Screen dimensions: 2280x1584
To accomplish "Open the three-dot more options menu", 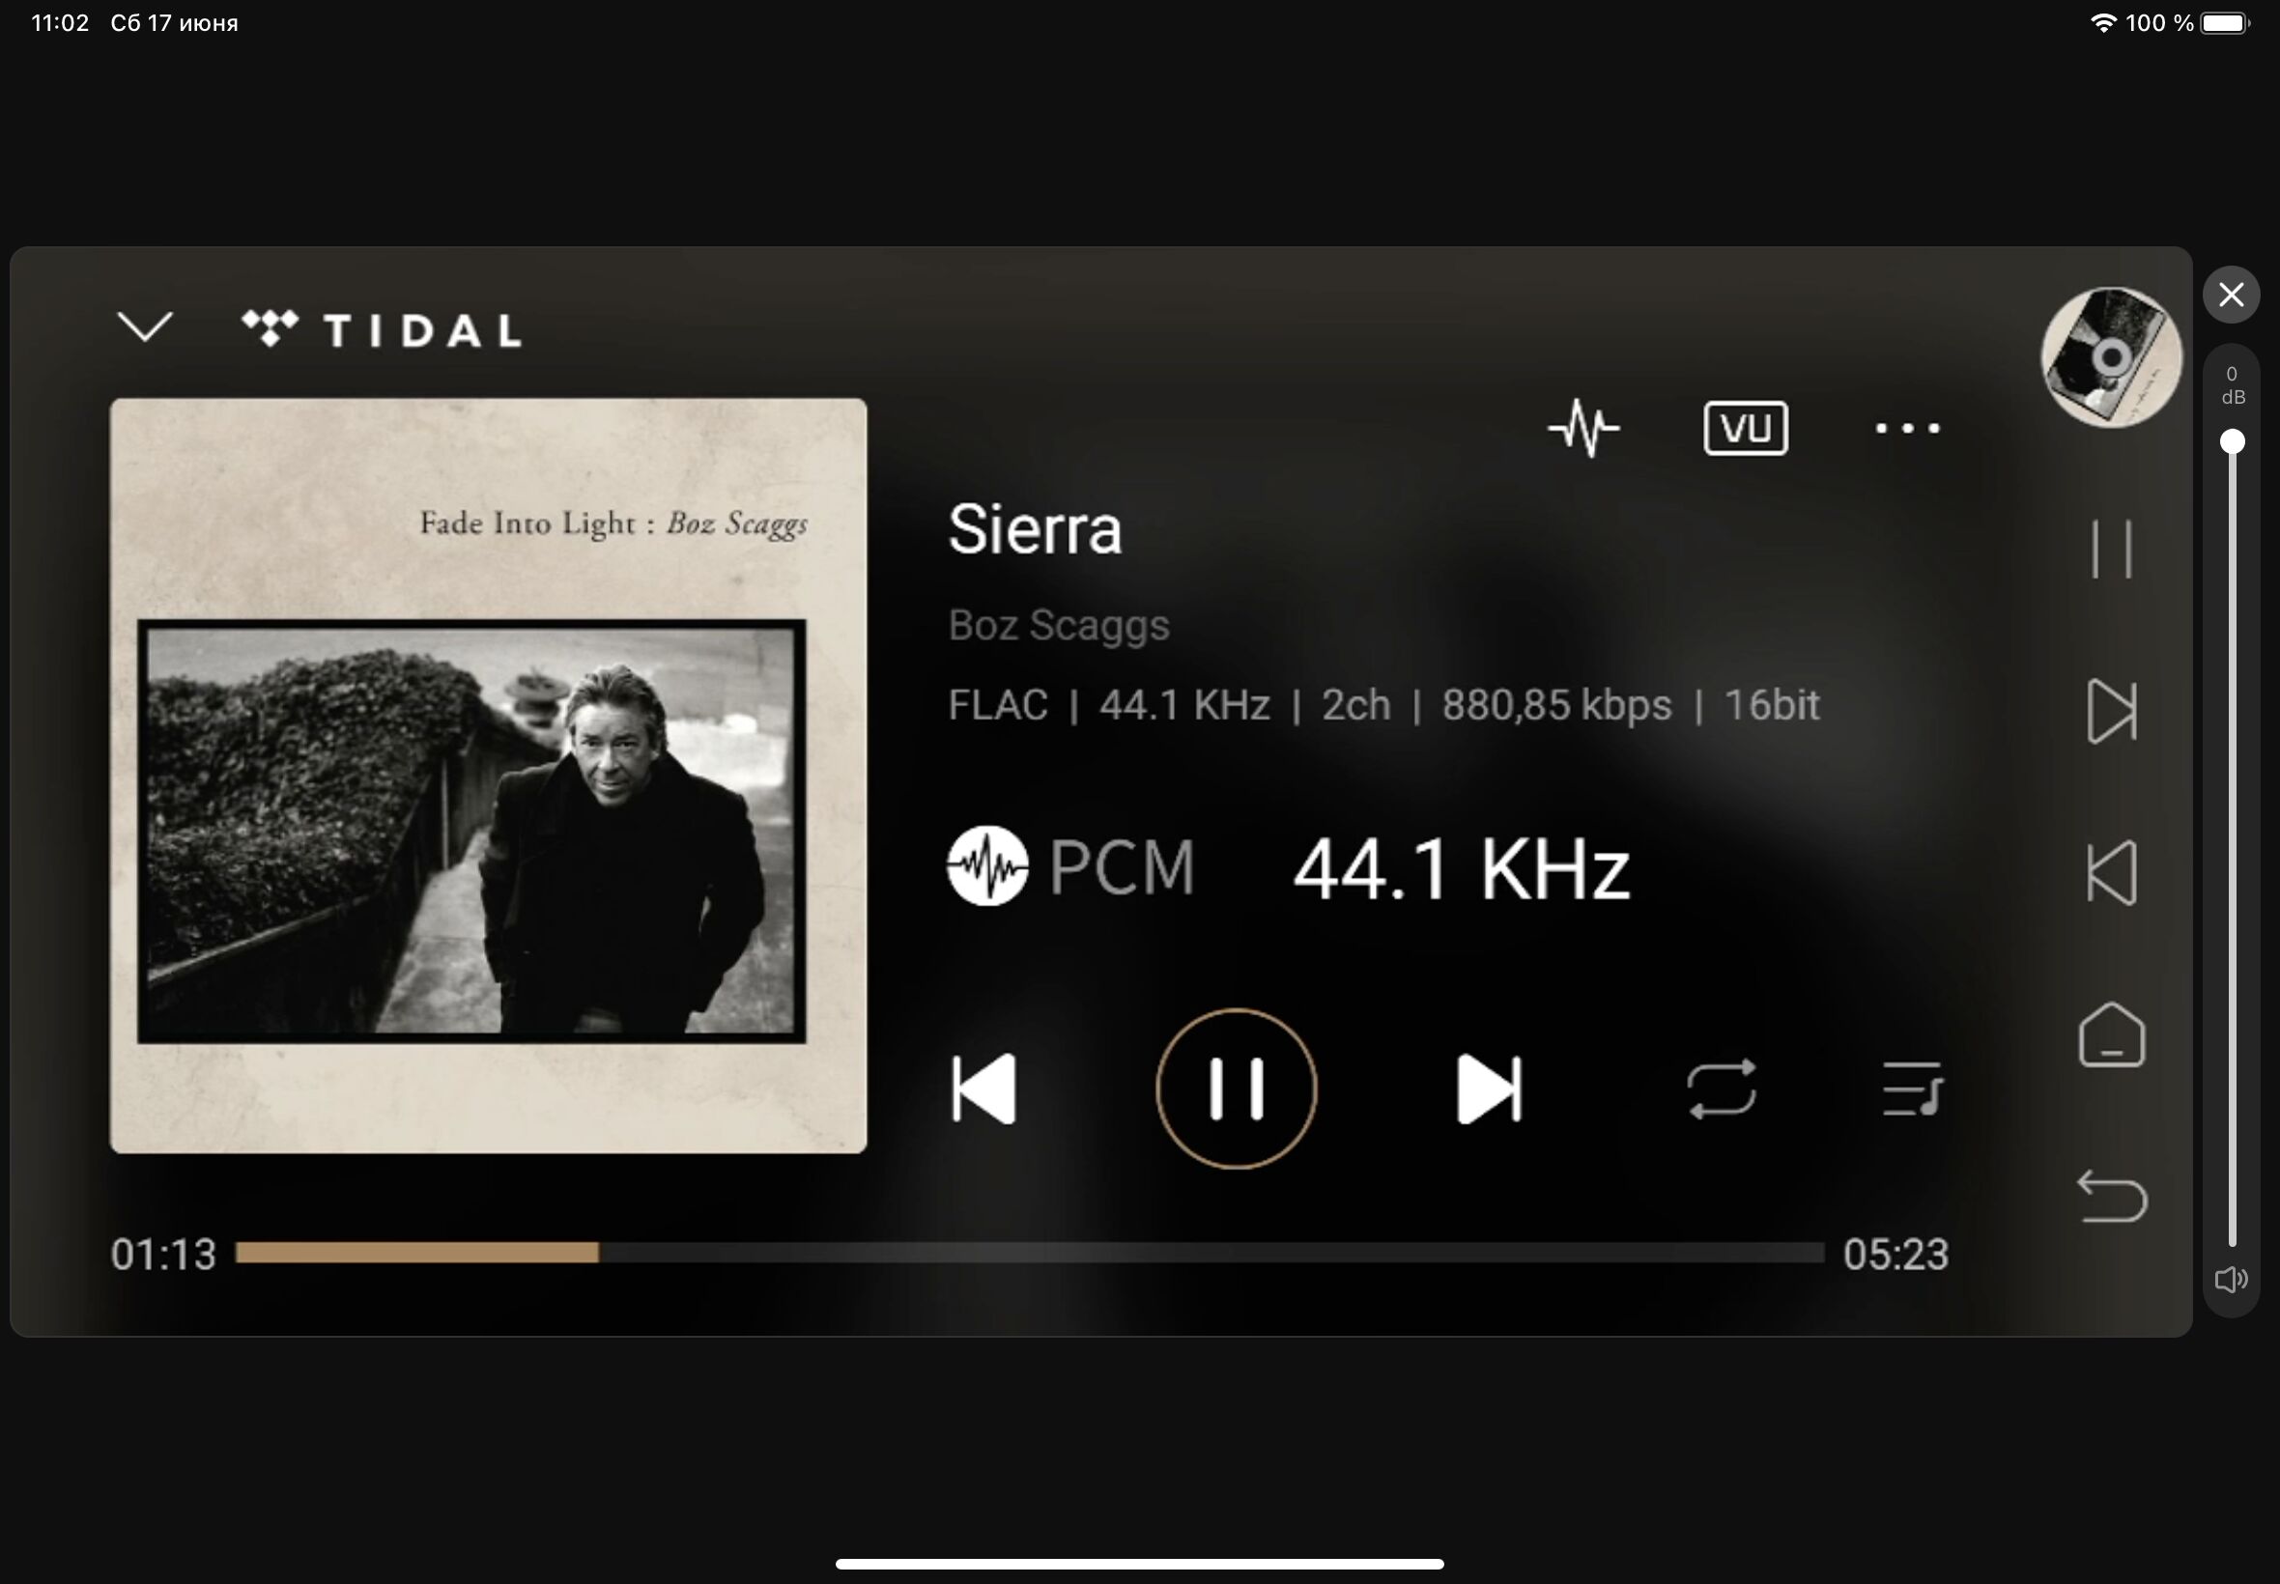I will tap(1907, 429).
